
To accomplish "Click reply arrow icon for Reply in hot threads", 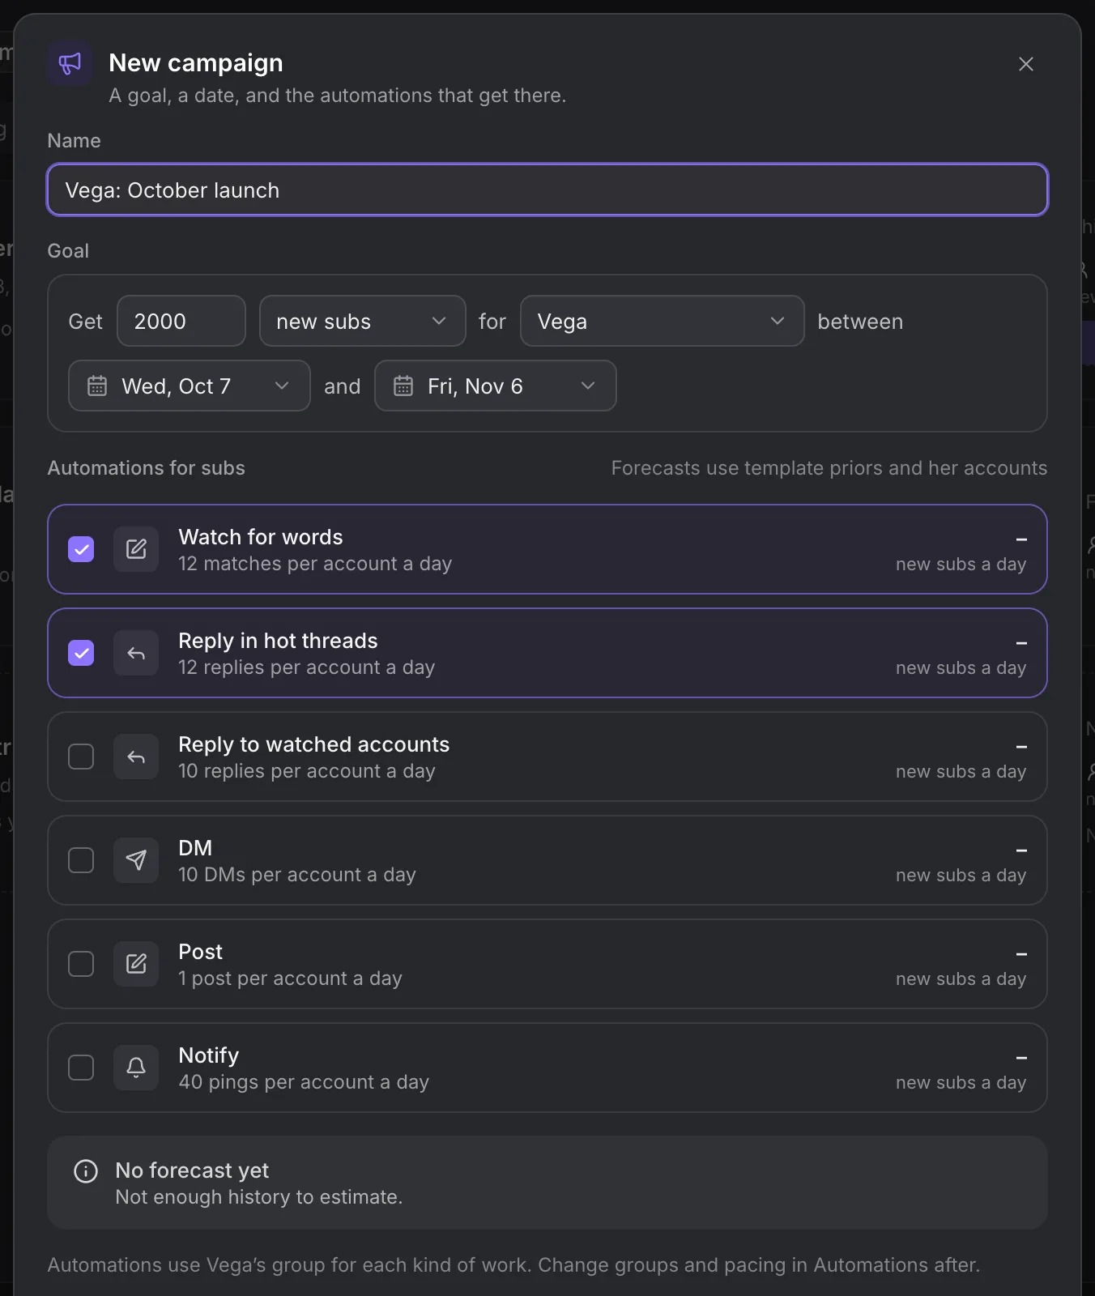I will point(136,653).
